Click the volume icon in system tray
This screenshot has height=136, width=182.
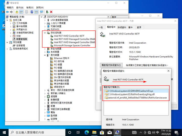point(153,132)
